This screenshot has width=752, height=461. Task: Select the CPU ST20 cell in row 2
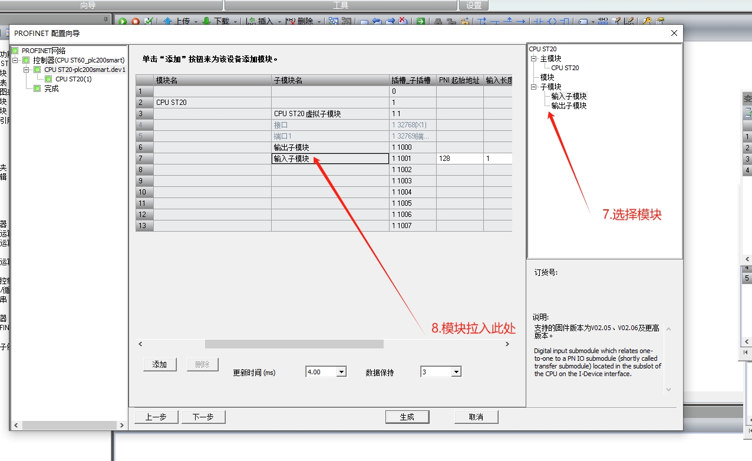point(212,103)
